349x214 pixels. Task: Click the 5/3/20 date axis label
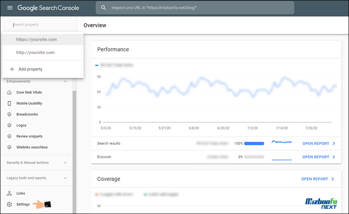pyautogui.click(x=106, y=128)
